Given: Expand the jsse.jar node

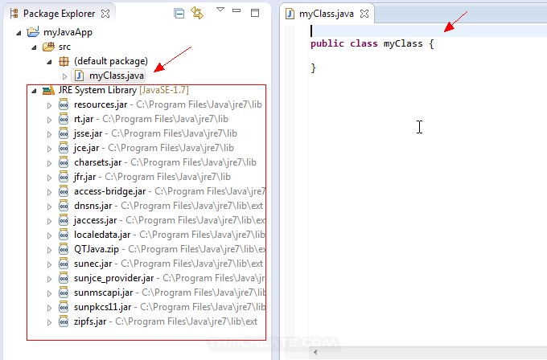Looking at the screenshot, I should coord(49,134).
